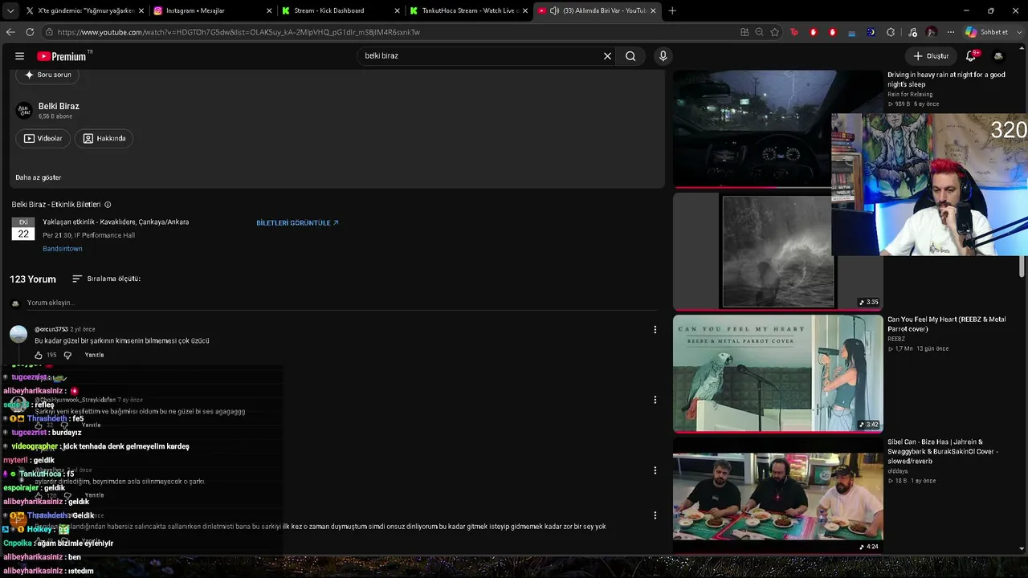Reload the page with the refresh icon
The image size is (1028, 578).
(30, 32)
